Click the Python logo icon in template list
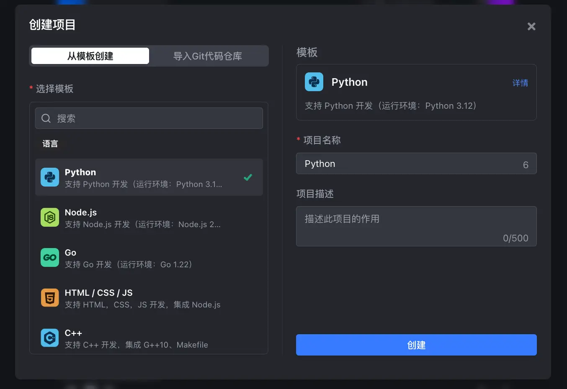Viewport: 567px width, 389px height. [50, 177]
